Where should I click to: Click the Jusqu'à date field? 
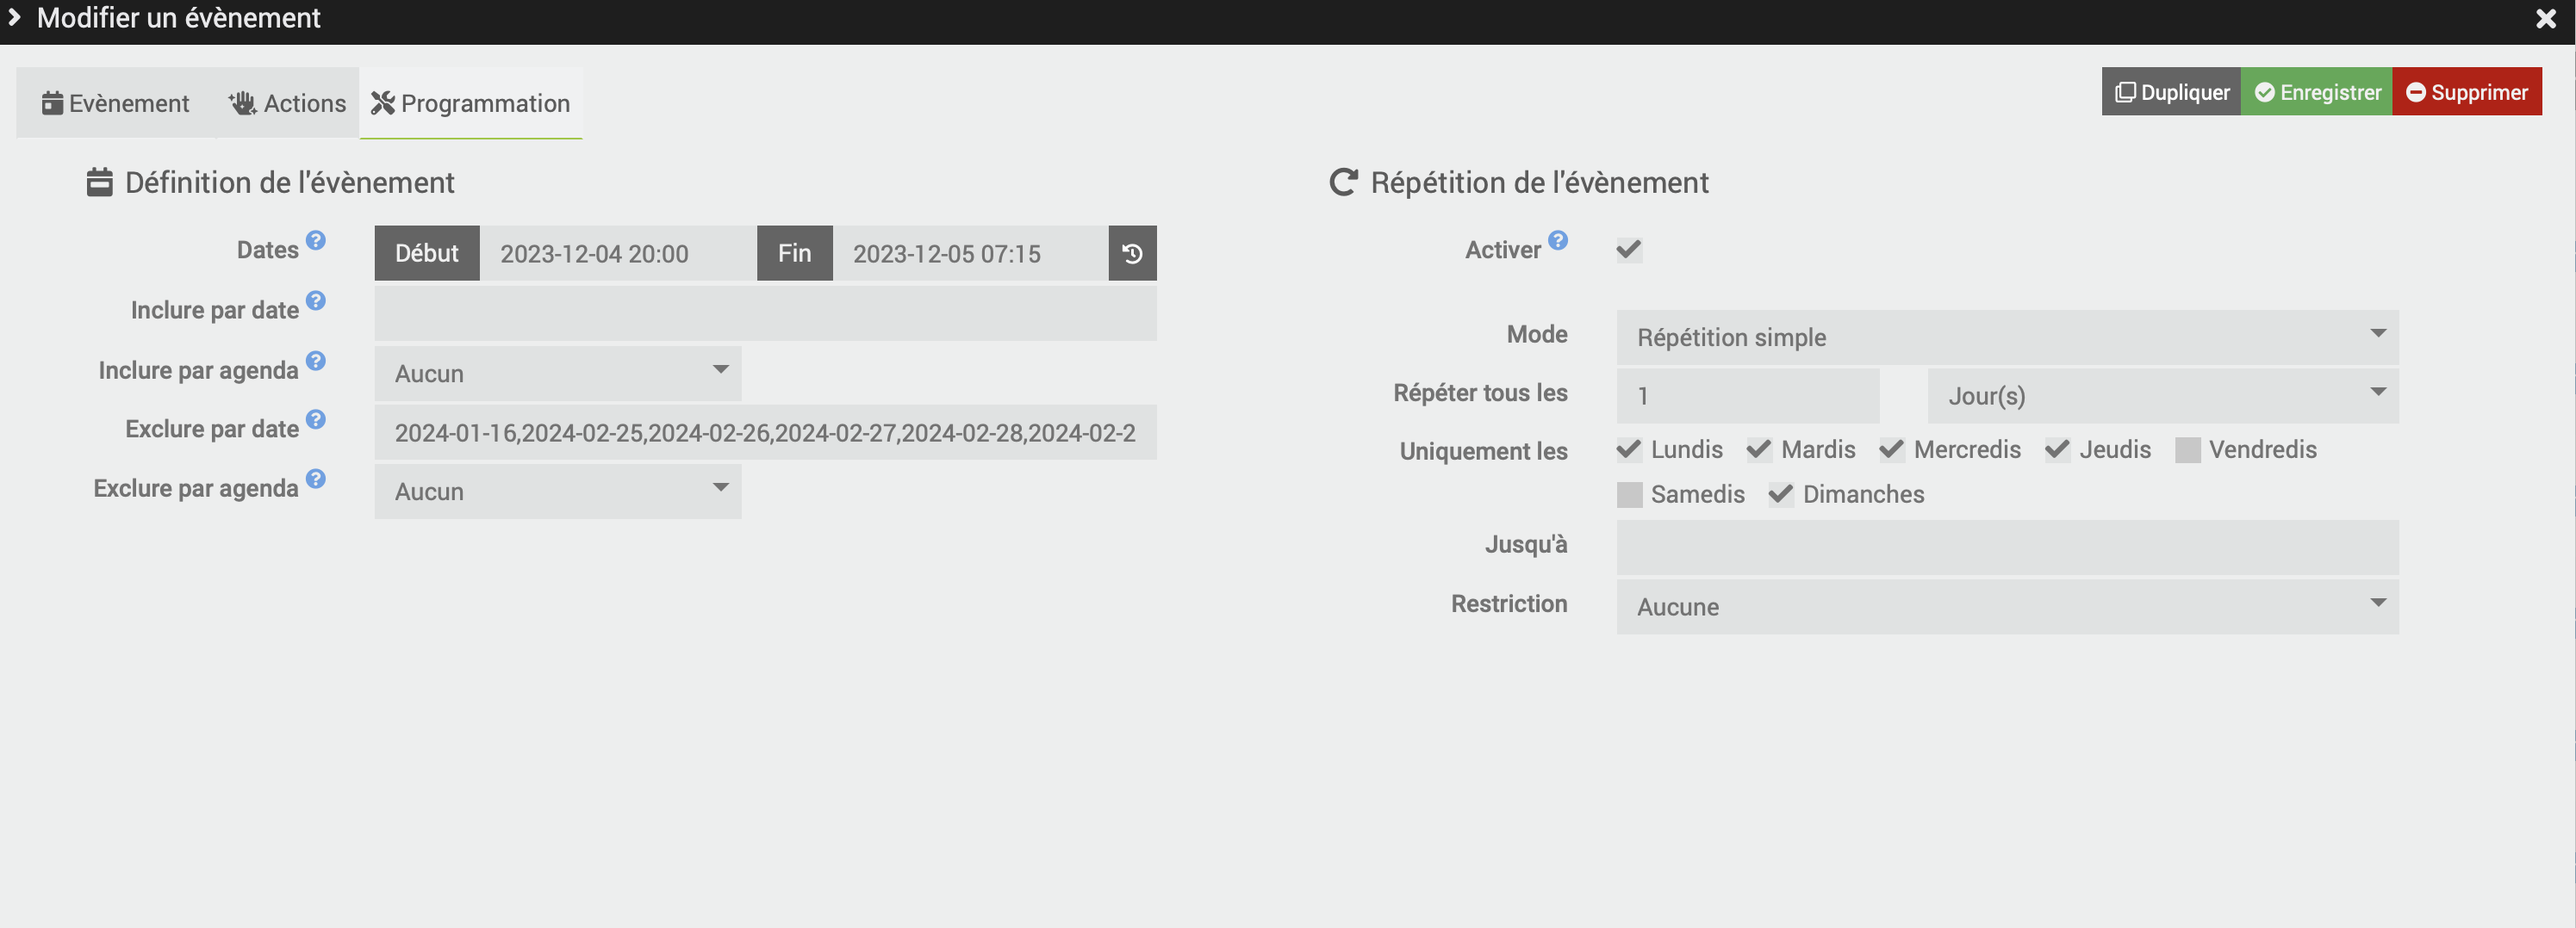point(2006,548)
